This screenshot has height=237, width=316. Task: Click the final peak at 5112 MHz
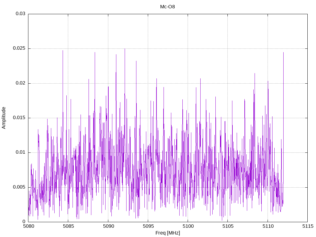point(283,53)
